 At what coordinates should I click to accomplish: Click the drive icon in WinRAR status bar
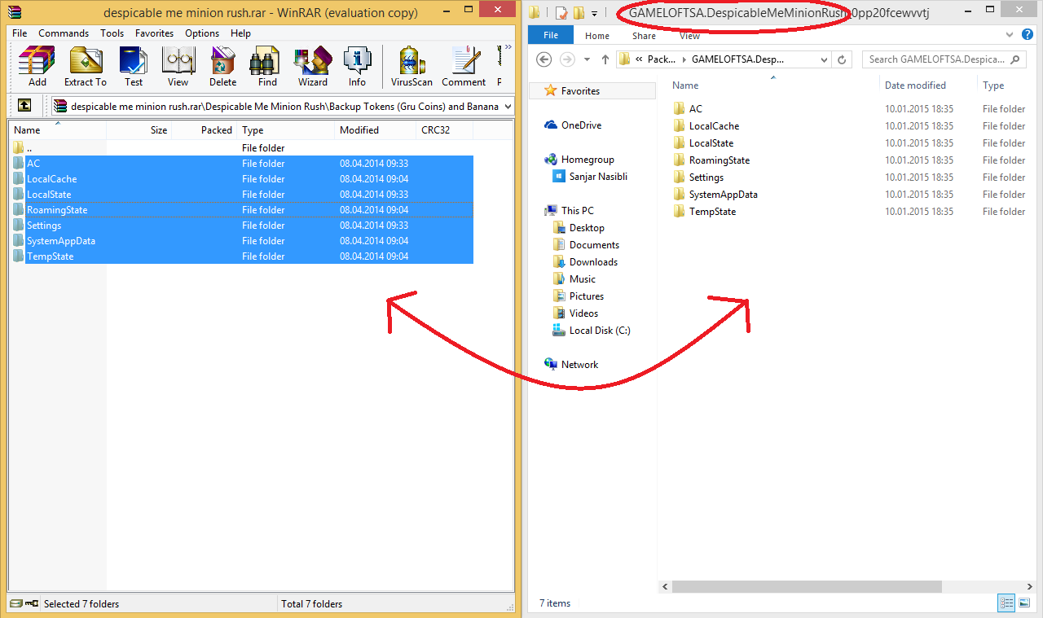[x=15, y=604]
